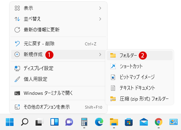Select 最新の情報に更新 menu entry
The image size is (181, 130).
coord(58,30)
